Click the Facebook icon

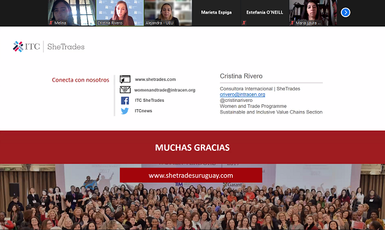[x=125, y=101]
